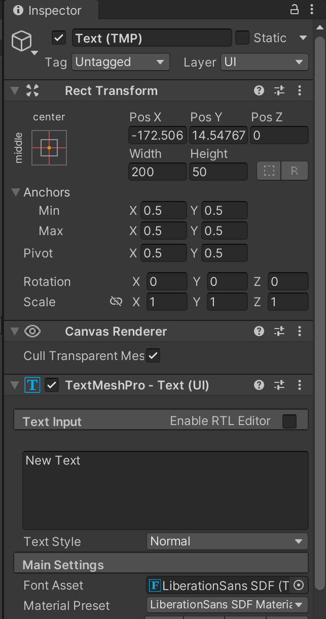Screen dimensions: 326x619
Task: Open the Text Style dropdown
Action: point(227,541)
